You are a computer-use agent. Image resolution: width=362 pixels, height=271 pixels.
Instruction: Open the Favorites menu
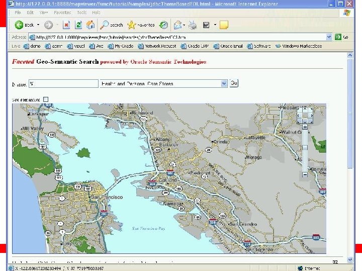[x=62, y=13]
